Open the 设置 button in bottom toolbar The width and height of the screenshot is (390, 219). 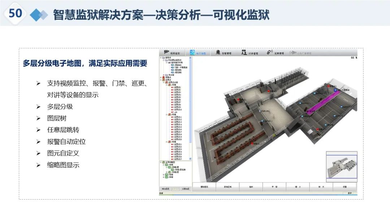(x=344, y=187)
